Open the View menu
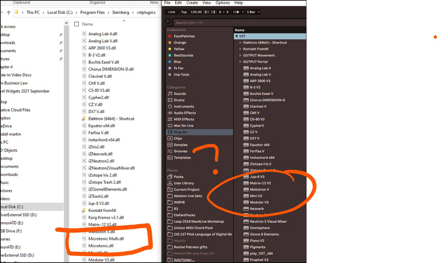Screen dimensions: 437x263 [x=207, y=3]
